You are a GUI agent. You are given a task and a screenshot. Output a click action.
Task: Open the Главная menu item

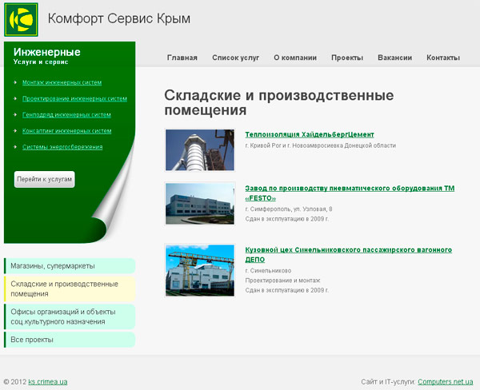click(x=182, y=58)
